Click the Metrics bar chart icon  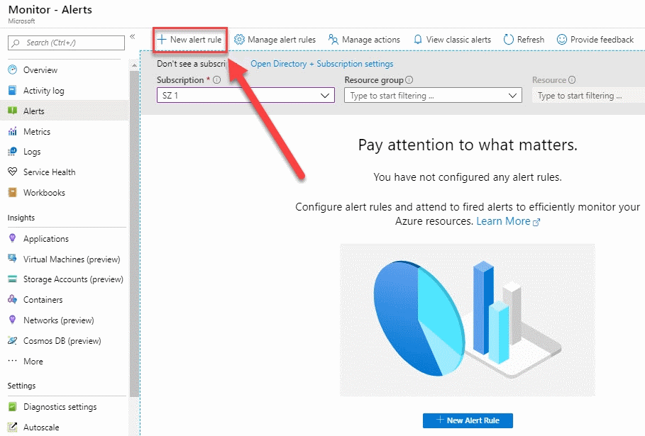pos(12,131)
